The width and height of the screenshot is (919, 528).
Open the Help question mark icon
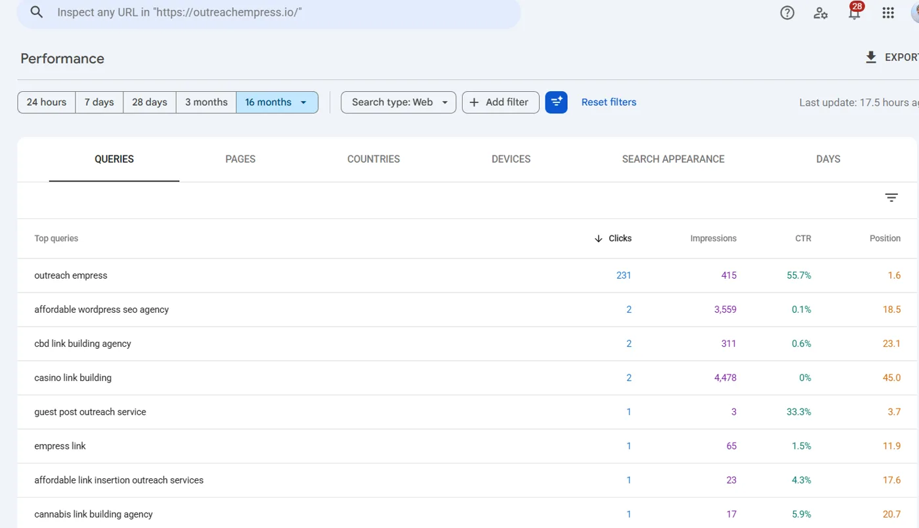pos(787,12)
